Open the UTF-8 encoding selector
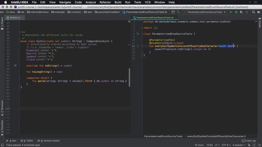 226,145
